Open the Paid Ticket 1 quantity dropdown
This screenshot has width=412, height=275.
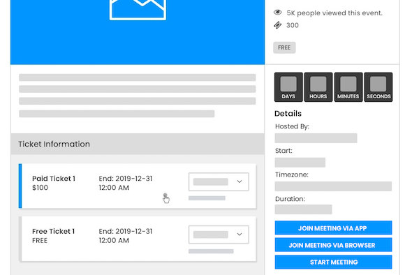[x=219, y=181]
